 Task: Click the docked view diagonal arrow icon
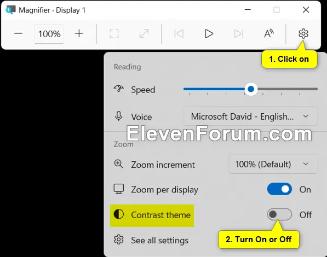point(144,33)
